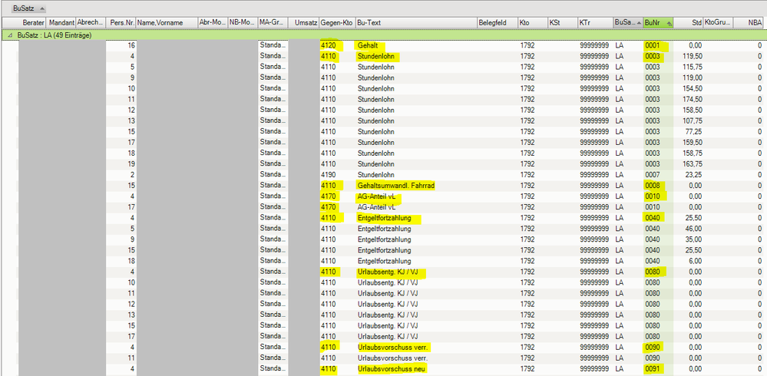
Task: Click the KTr column header
Action: click(x=595, y=22)
